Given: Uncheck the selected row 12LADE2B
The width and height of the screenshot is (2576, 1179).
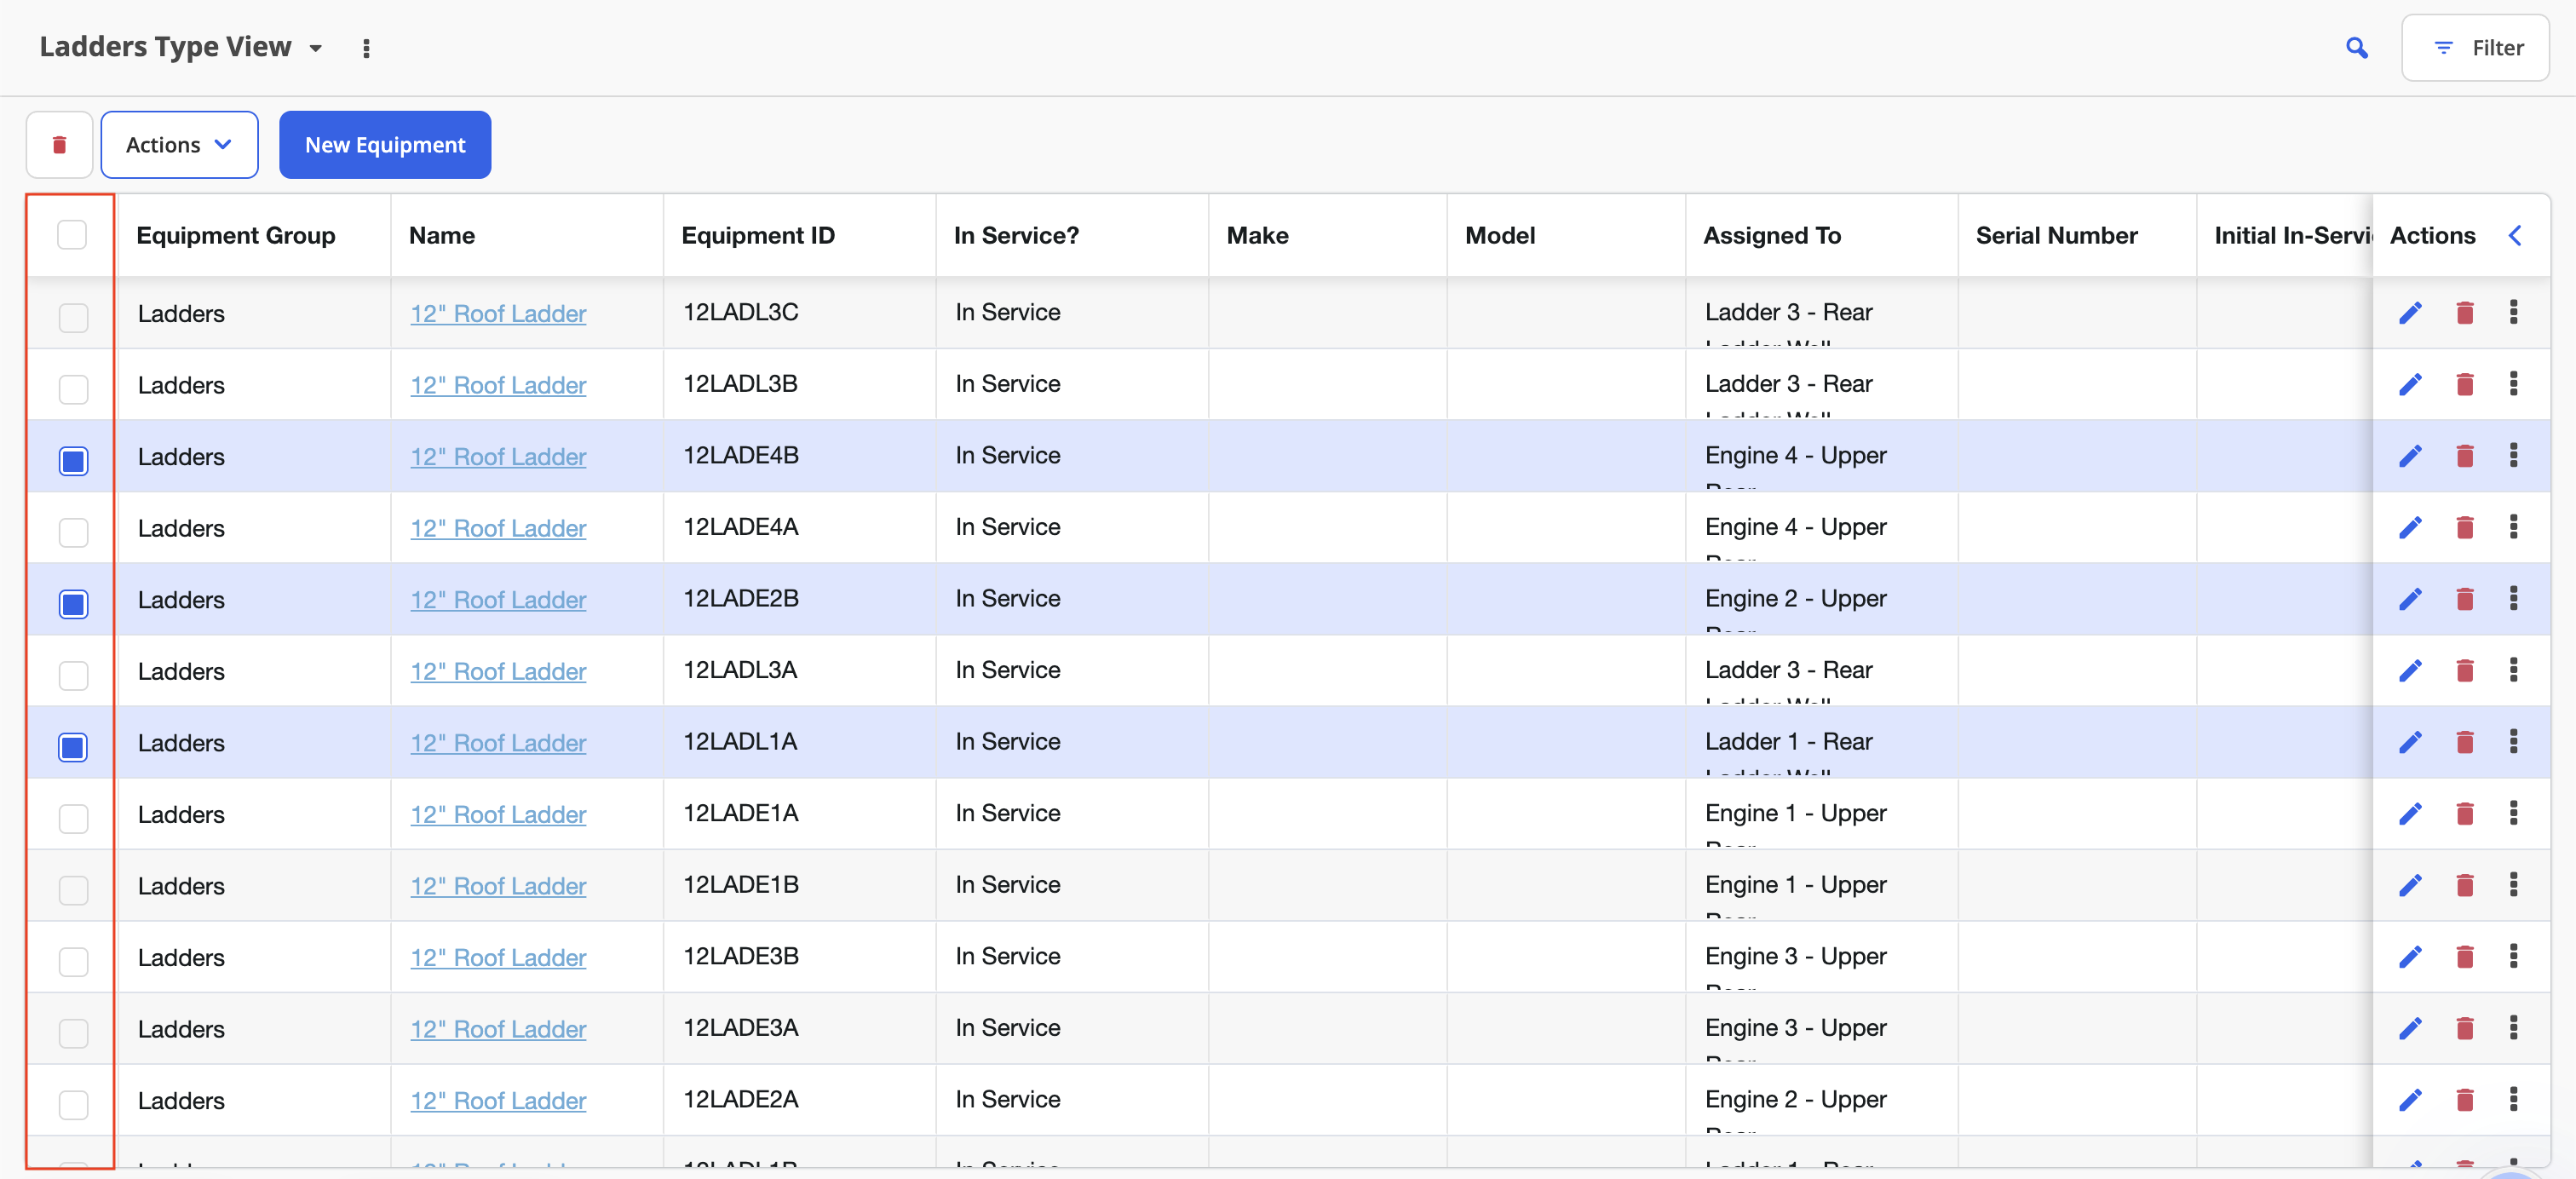Looking at the screenshot, I should 73,604.
